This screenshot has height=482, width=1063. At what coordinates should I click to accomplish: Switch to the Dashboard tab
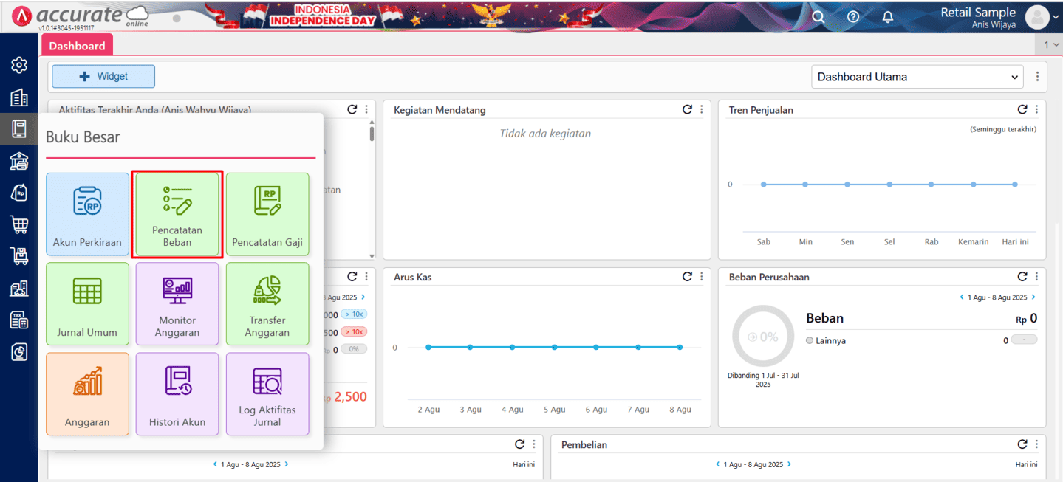tap(77, 46)
